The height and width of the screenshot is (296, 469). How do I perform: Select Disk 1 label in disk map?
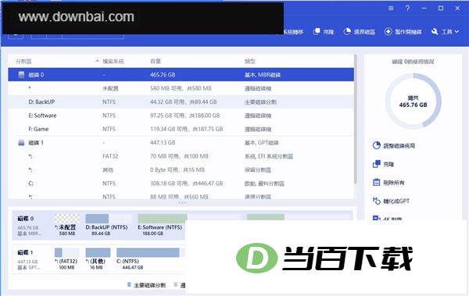tap(25, 252)
